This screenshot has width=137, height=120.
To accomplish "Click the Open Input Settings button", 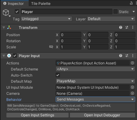I will (x=38, y=115).
